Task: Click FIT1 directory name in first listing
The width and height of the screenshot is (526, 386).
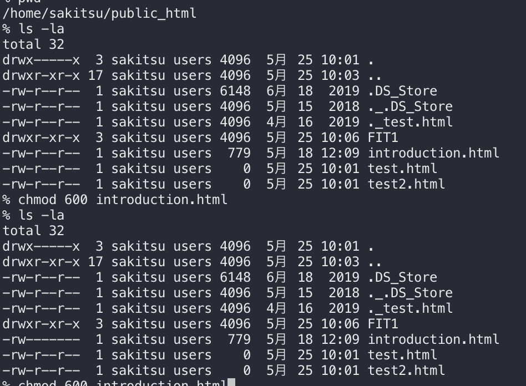Action: 383,137
